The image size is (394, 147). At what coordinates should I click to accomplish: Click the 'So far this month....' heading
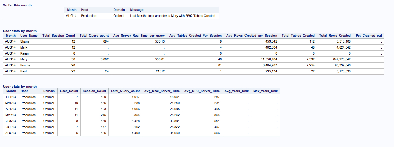[x=19, y=5]
